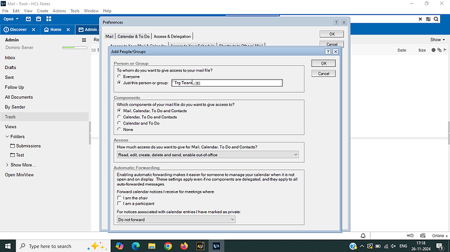Viewport: 450px width, 252px height.
Task: Click OK in Add People/Groups dialog
Action: [x=323, y=63]
